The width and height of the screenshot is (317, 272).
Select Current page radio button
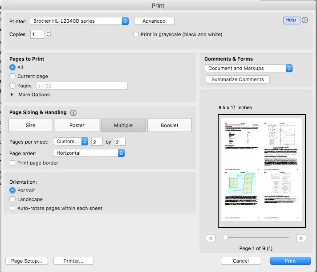coord(12,76)
